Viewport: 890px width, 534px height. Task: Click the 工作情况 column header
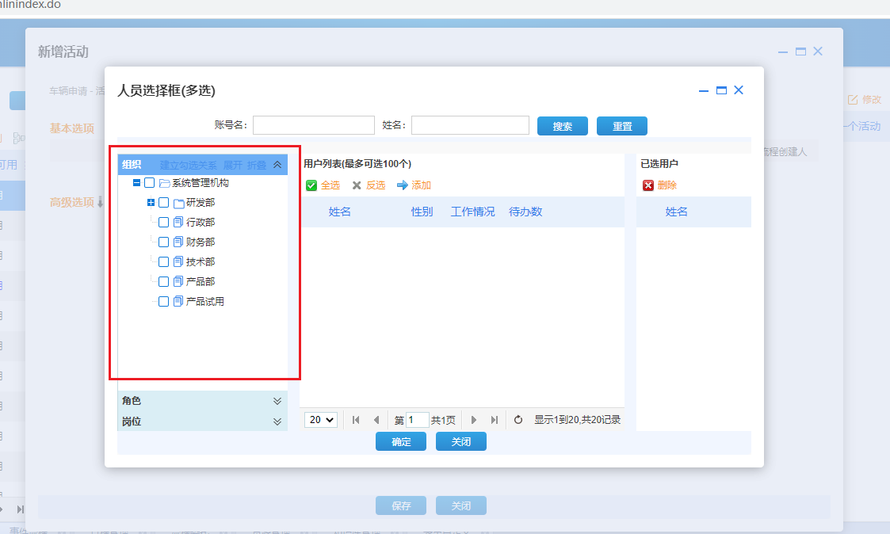point(473,212)
